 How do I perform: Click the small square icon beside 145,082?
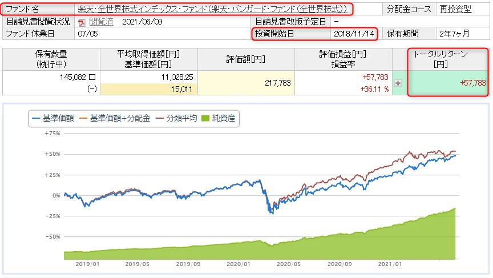[x=92, y=78]
